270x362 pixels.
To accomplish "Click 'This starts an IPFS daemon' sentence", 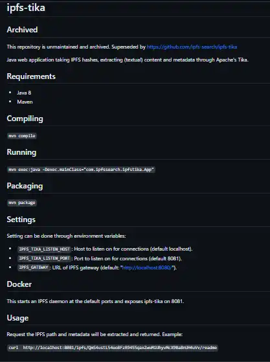I will click(95, 301).
